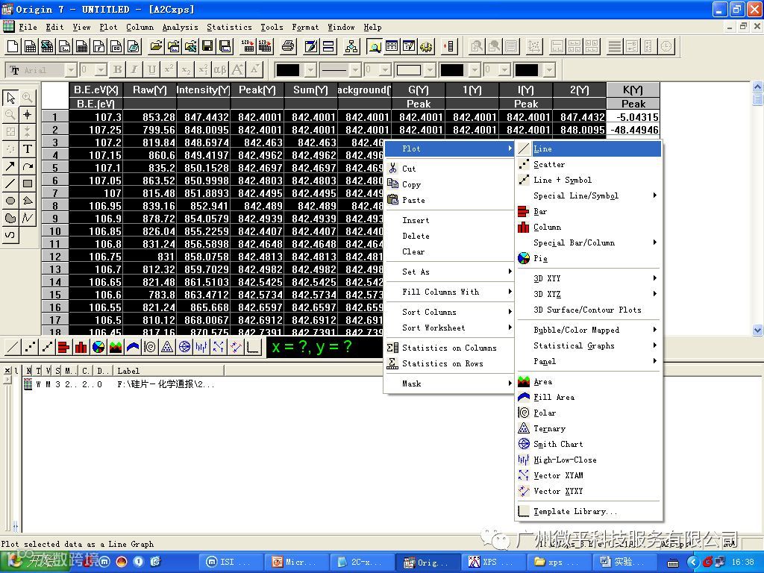Viewport: 764px width, 573px height.
Task: Open the Analysis menu in the menu bar
Action: click(180, 28)
